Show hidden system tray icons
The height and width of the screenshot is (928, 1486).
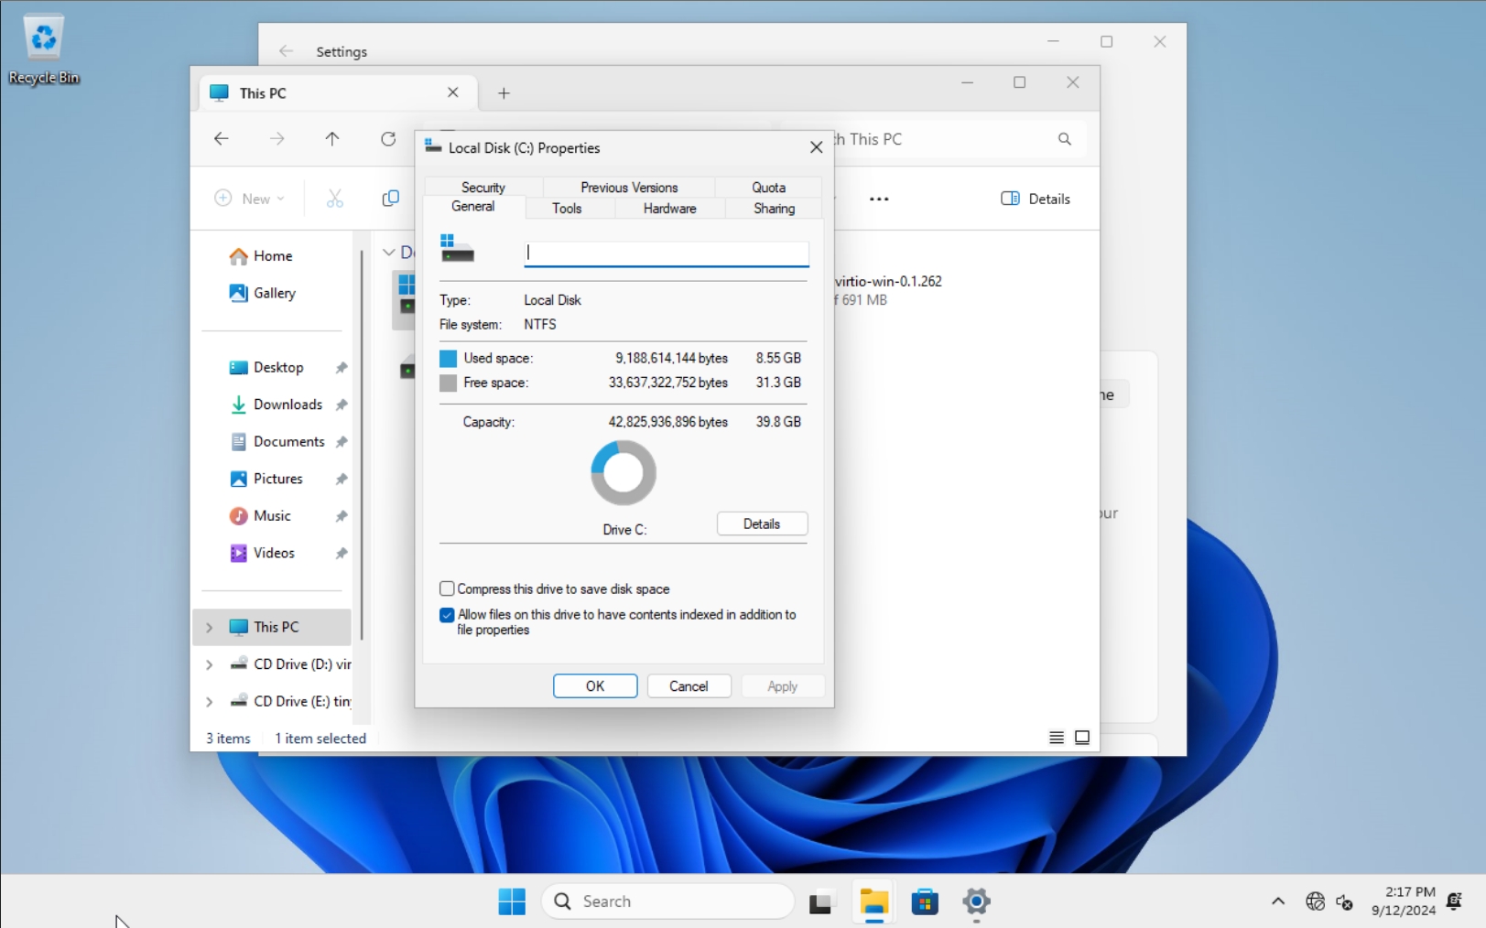point(1278,901)
